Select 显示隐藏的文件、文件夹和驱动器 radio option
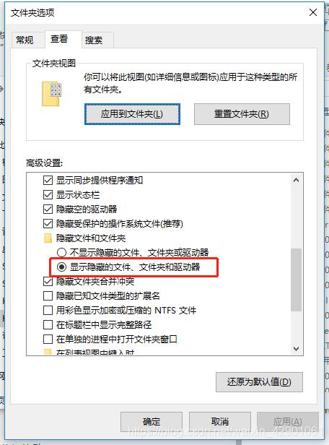This screenshot has width=329, height=445. click(61, 267)
